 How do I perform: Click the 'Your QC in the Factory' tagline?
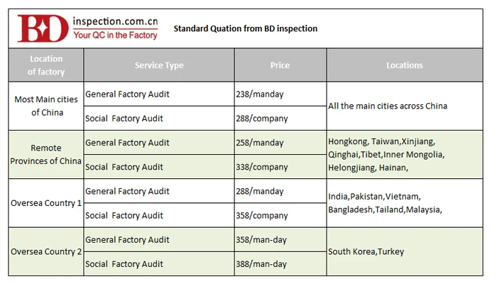pyautogui.click(x=115, y=35)
